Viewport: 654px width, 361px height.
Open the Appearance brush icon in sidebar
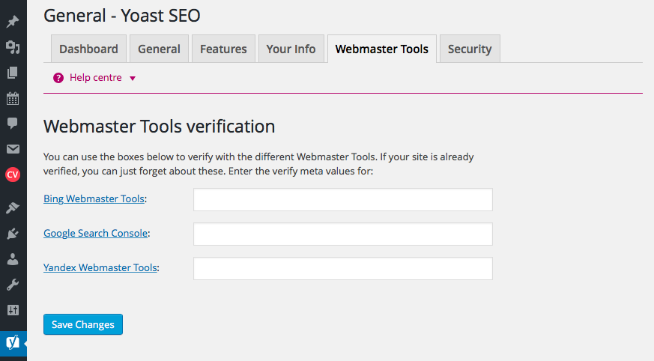(x=13, y=207)
